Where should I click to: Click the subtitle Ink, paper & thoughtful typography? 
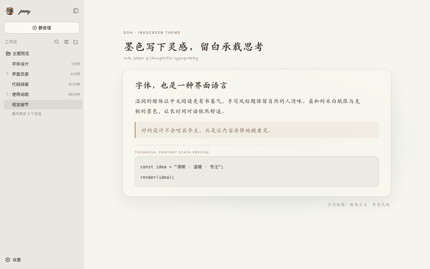(x=161, y=58)
